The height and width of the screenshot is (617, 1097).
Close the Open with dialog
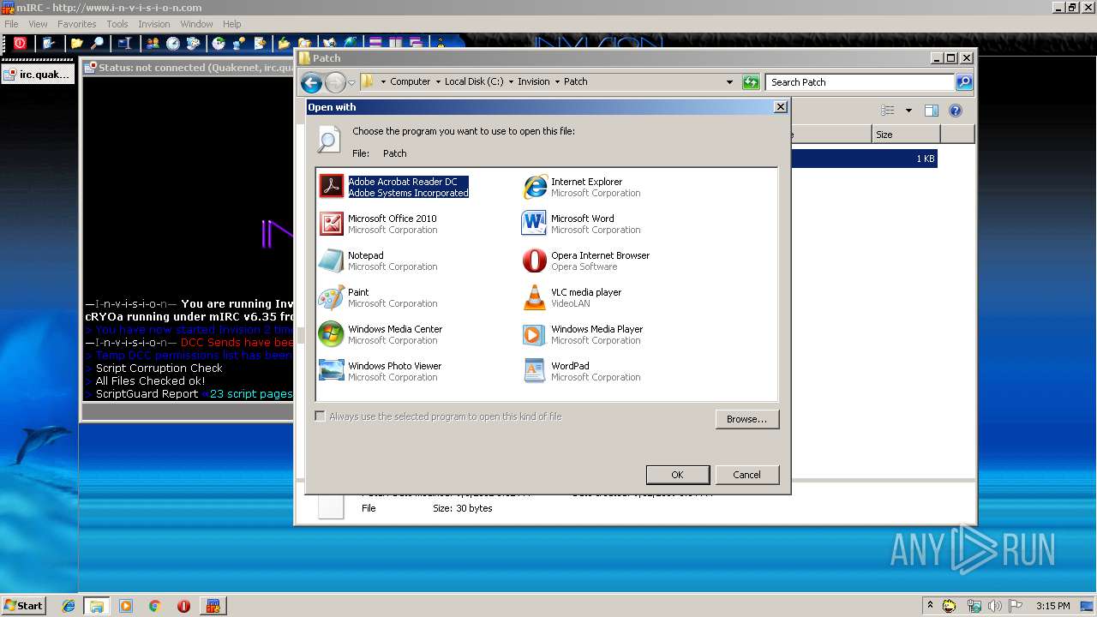(x=780, y=107)
